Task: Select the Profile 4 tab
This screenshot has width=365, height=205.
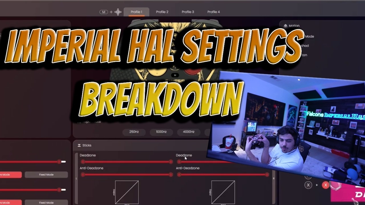Action: click(x=214, y=12)
